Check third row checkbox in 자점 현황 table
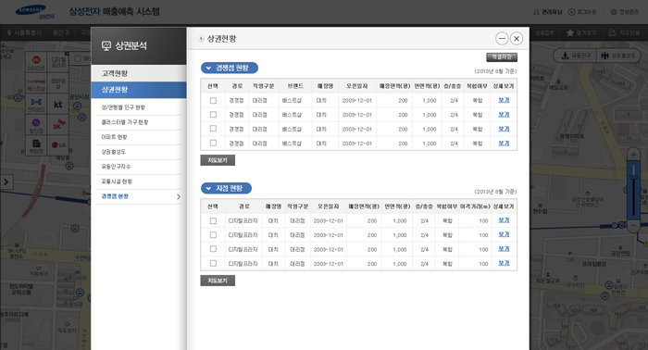648x350 pixels. [x=213, y=249]
